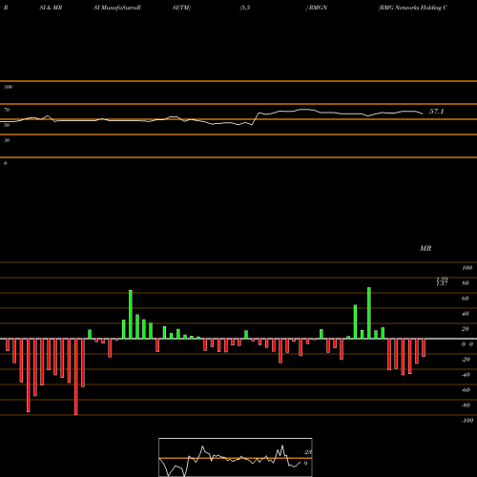This screenshot has height=477, width=477.
Task: Click the -20 label on MR axis
Action: click(x=466, y=360)
